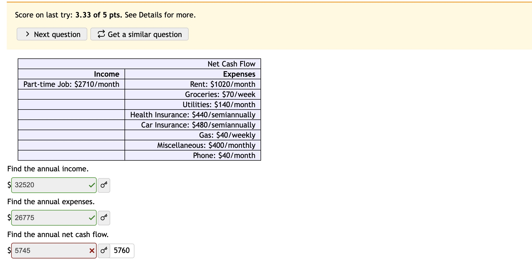Click the Utilities: $140/month cell
Viewport: 532px width, 278px height.
pos(193,105)
